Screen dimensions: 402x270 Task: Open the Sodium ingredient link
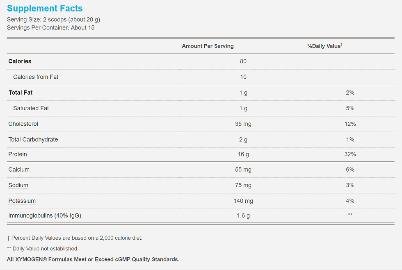(x=18, y=185)
